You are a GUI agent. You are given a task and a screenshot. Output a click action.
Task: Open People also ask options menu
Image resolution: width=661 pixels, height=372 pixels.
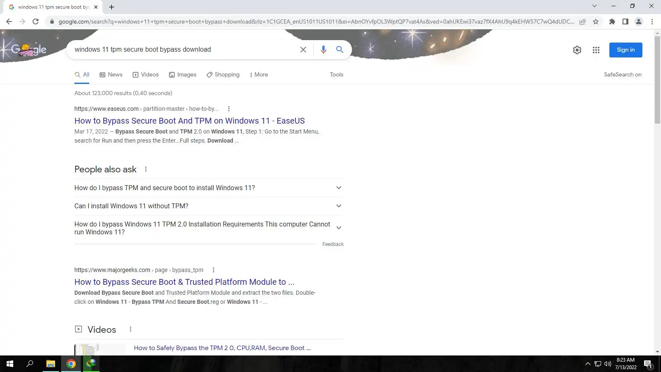pos(146,169)
